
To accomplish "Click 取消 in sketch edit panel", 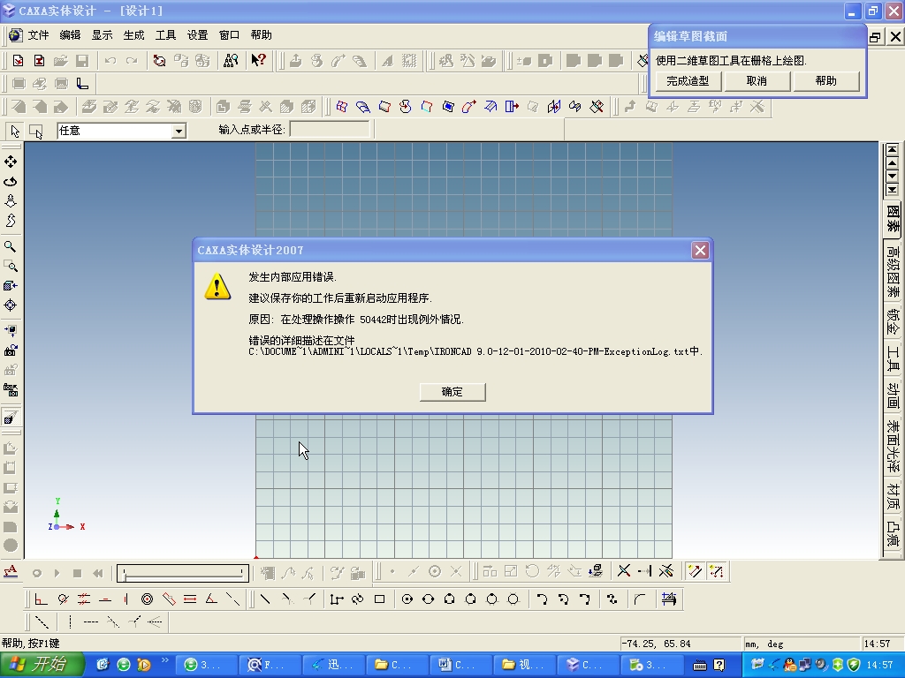I will [757, 80].
